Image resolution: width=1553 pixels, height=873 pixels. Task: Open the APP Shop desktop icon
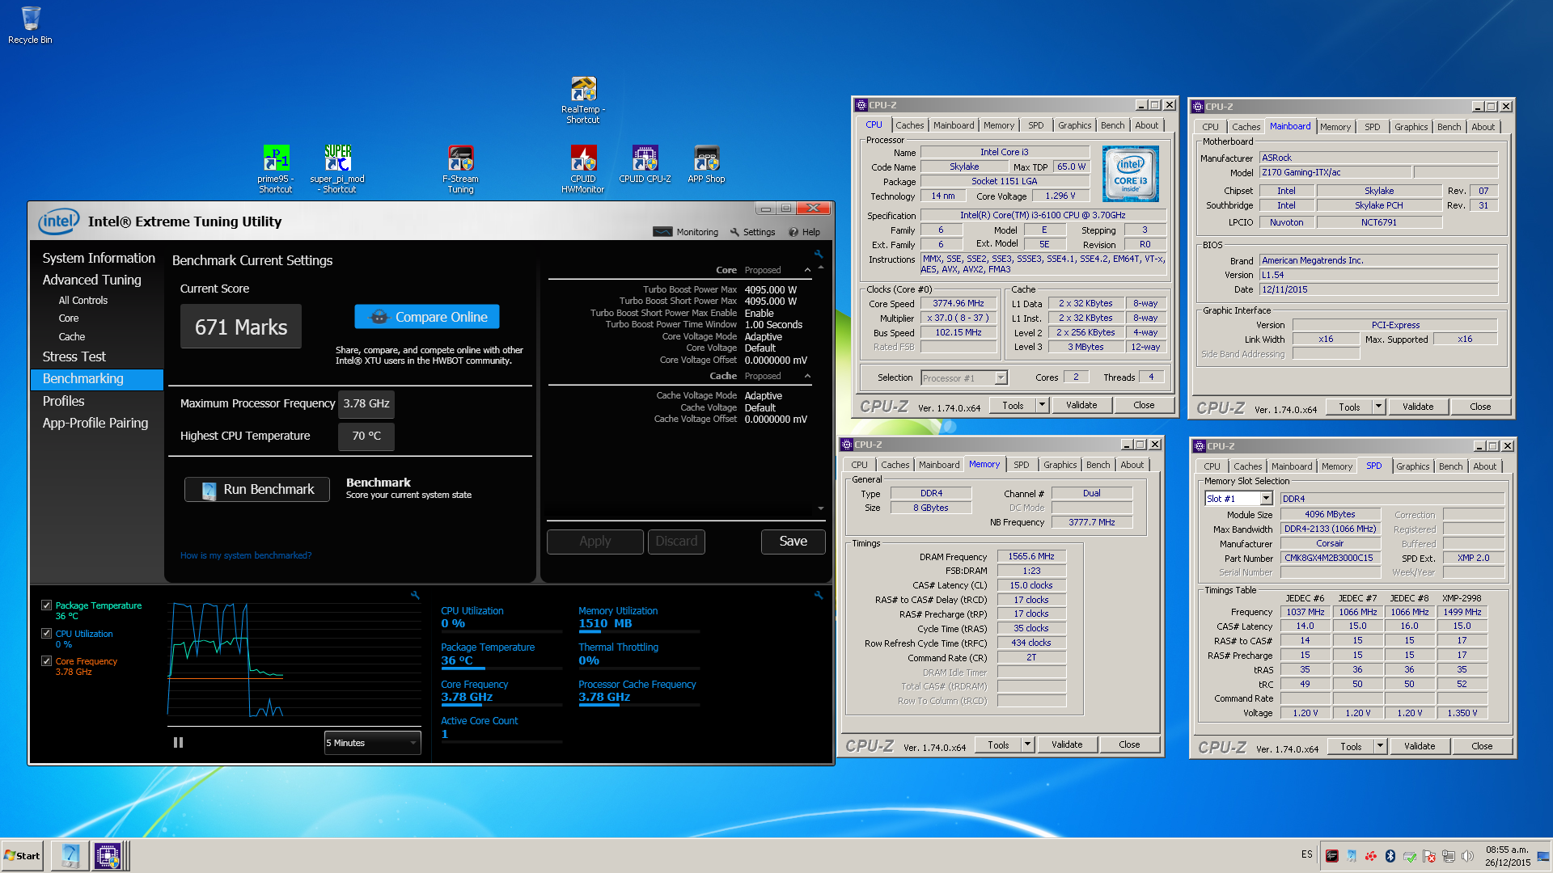click(x=706, y=164)
